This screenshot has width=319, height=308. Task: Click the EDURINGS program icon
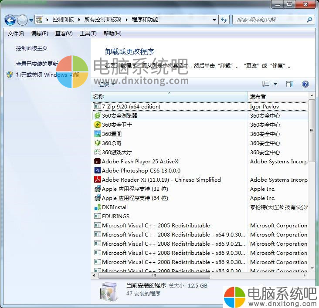(98, 216)
